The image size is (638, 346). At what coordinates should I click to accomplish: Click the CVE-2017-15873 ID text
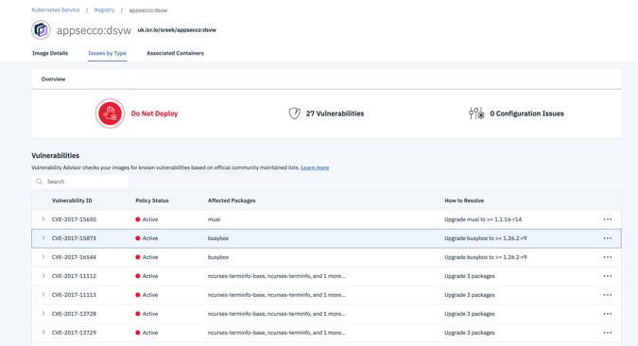point(74,238)
